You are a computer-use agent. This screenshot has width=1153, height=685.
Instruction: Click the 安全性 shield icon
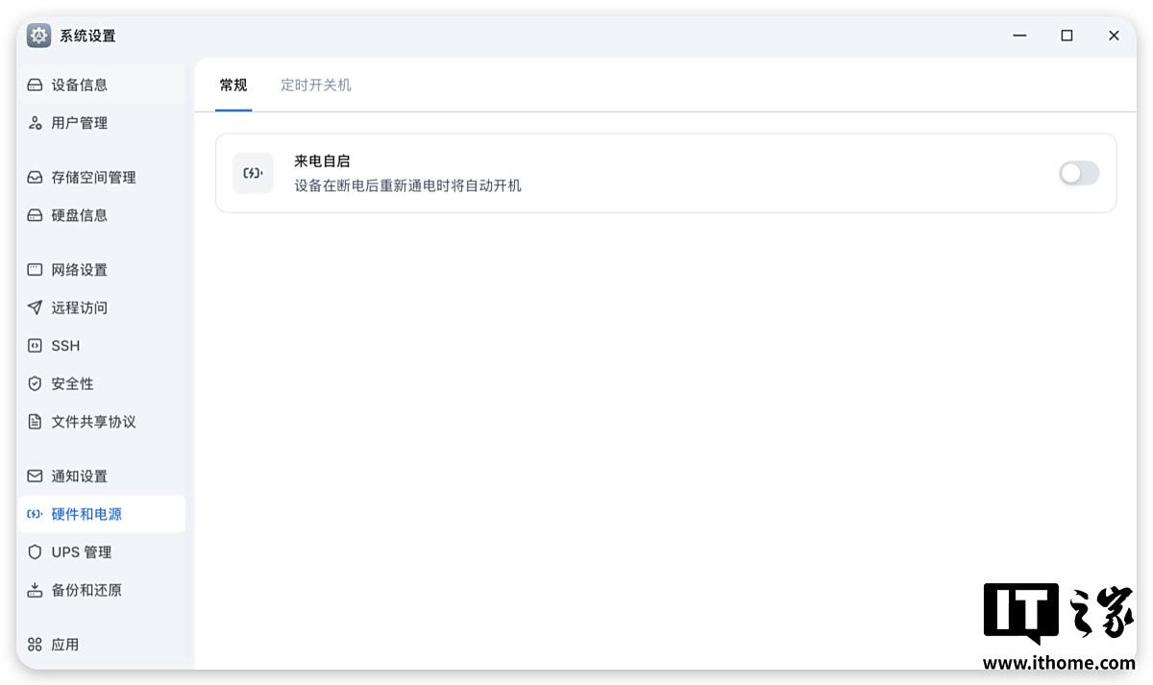[35, 383]
